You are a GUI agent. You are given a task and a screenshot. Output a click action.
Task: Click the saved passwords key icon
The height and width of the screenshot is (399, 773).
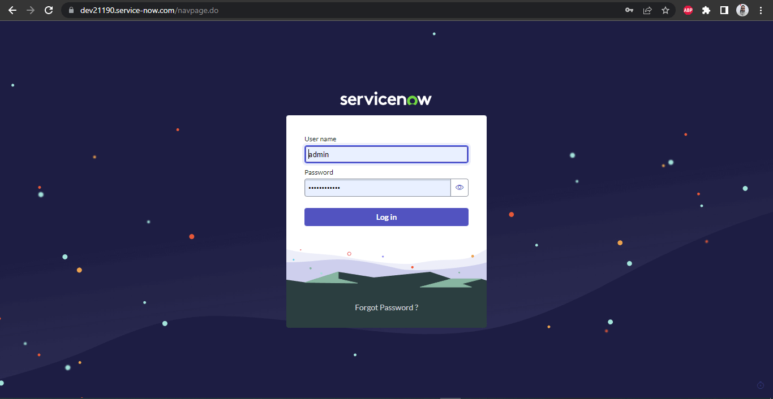point(629,10)
